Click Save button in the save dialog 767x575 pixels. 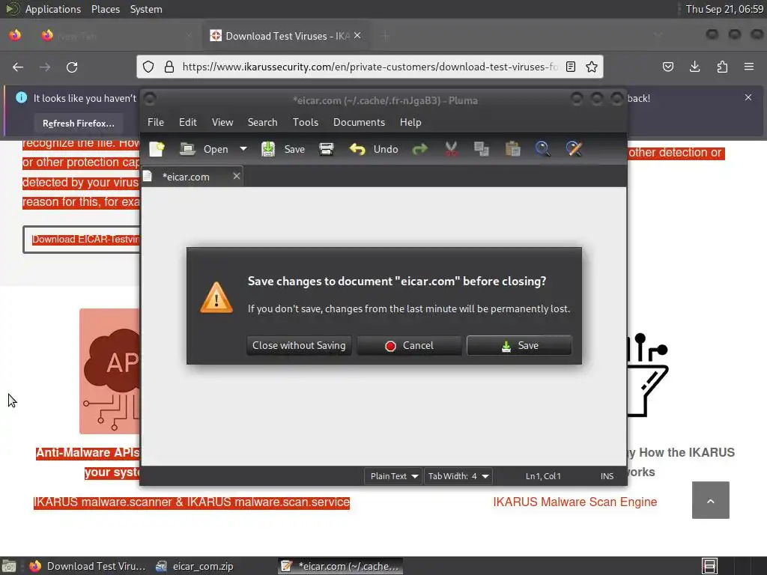click(520, 346)
